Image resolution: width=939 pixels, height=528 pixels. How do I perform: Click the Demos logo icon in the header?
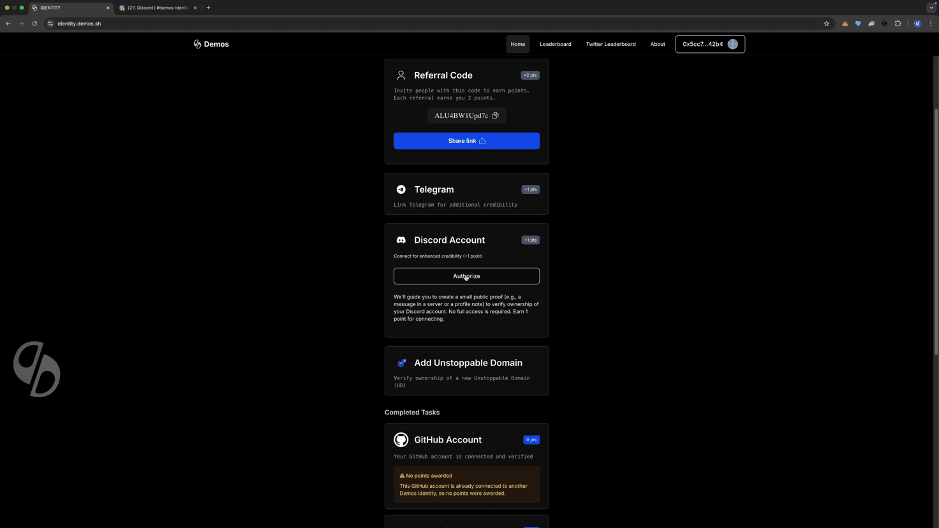tap(197, 44)
